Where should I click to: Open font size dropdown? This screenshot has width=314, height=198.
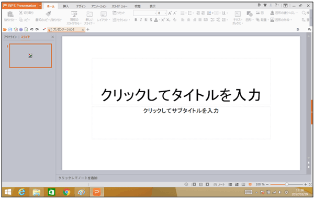(x=165, y=13)
